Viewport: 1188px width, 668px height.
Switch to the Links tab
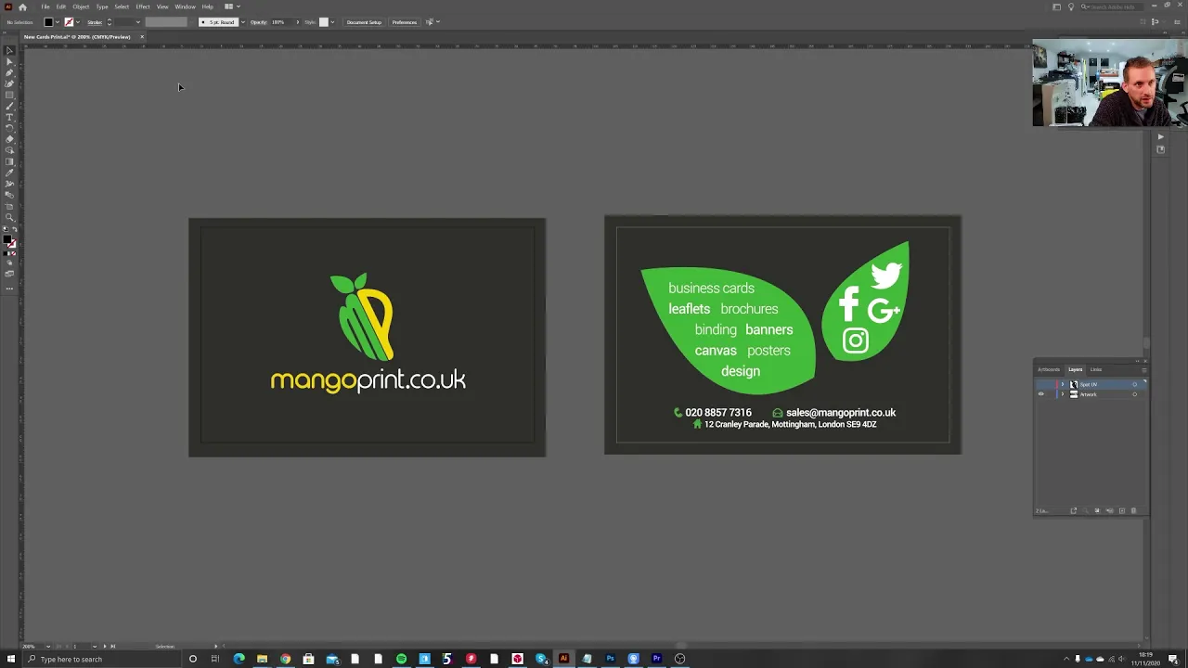(x=1096, y=369)
